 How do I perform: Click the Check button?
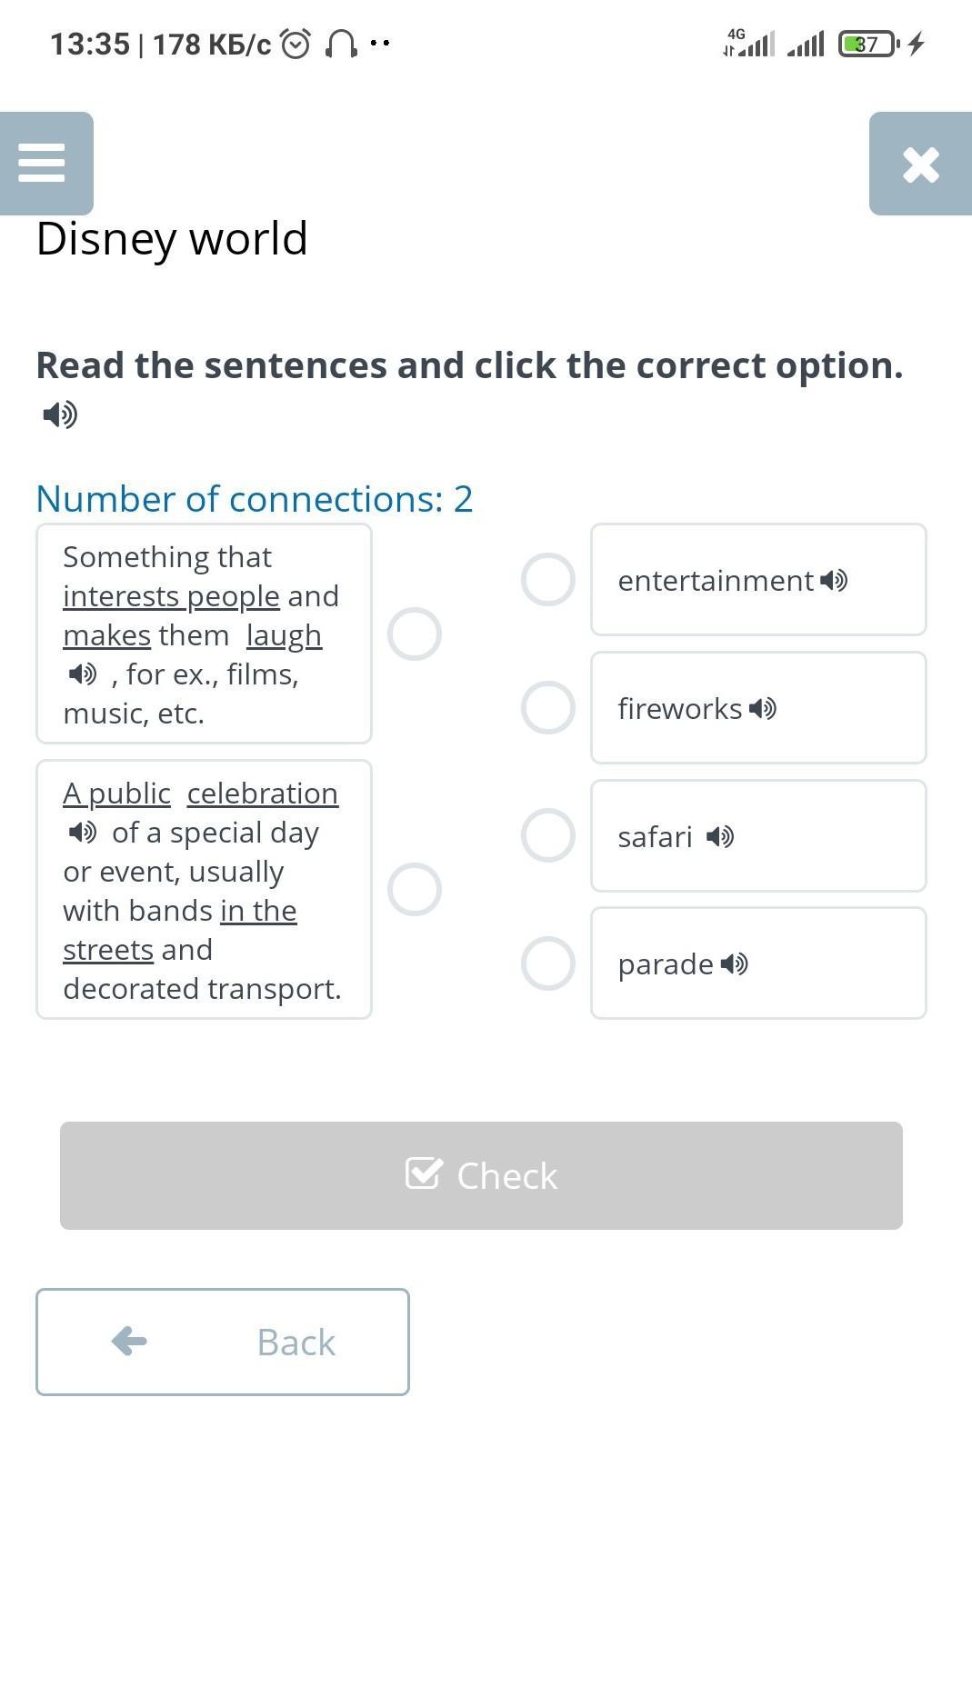[x=481, y=1175]
